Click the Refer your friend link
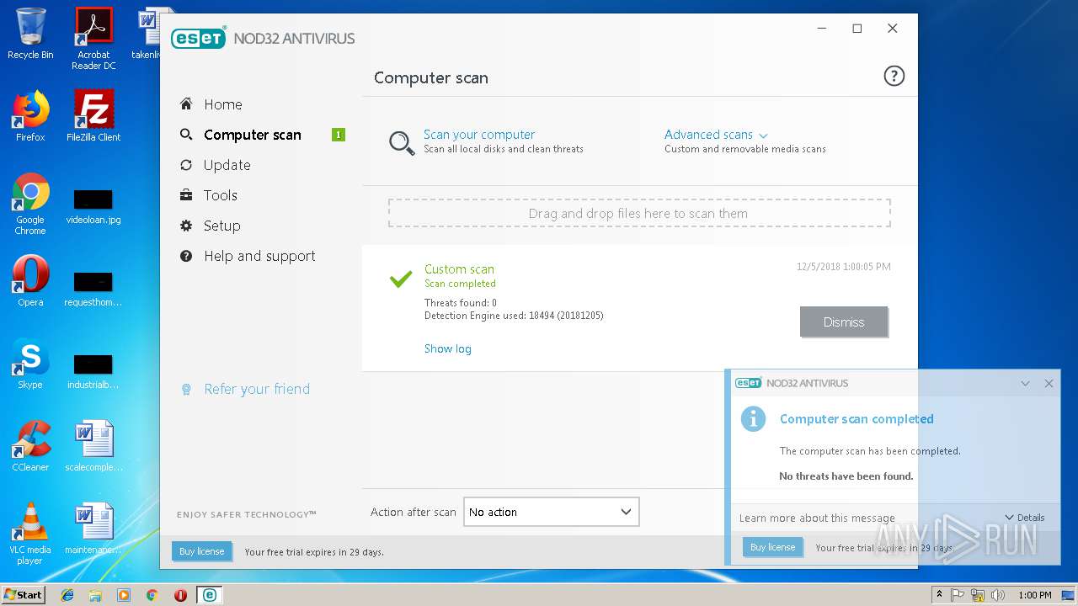 [x=257, y=389]
